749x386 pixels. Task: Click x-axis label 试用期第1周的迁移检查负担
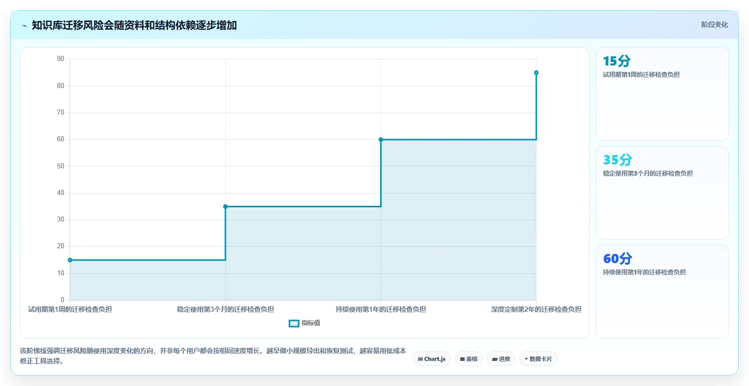[70, 309]
